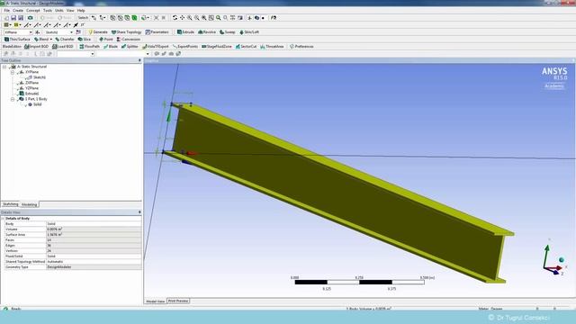Click the Save project icon
Viewport: 576px width, 324px height.
click(x=13, y=18)
